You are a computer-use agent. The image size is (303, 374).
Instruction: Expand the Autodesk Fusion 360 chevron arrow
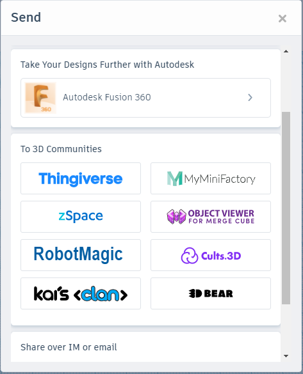(x=250, y=97)
